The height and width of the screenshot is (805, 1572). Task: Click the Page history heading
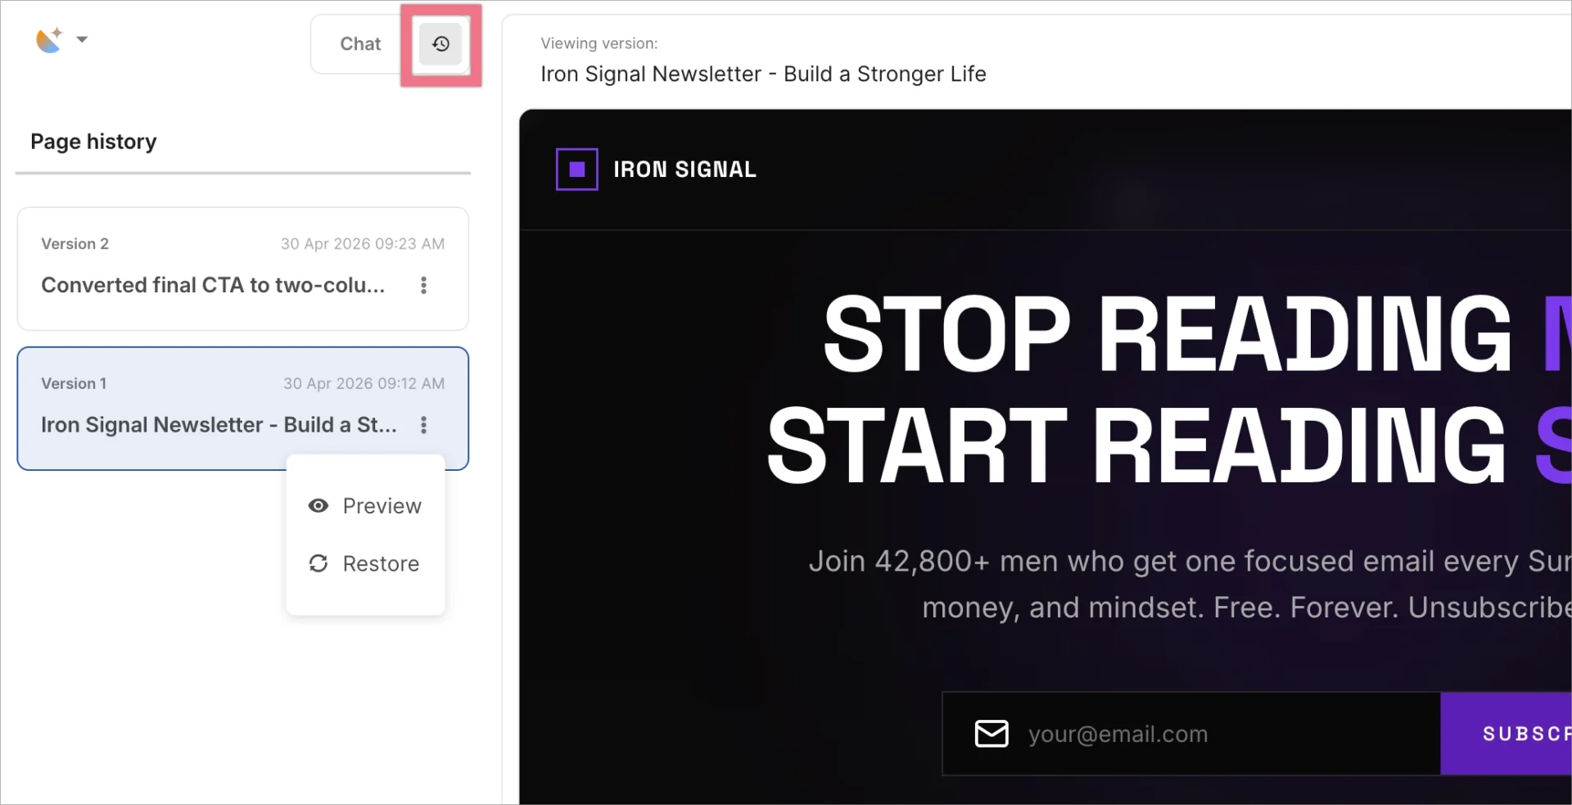tap(93, 142)
